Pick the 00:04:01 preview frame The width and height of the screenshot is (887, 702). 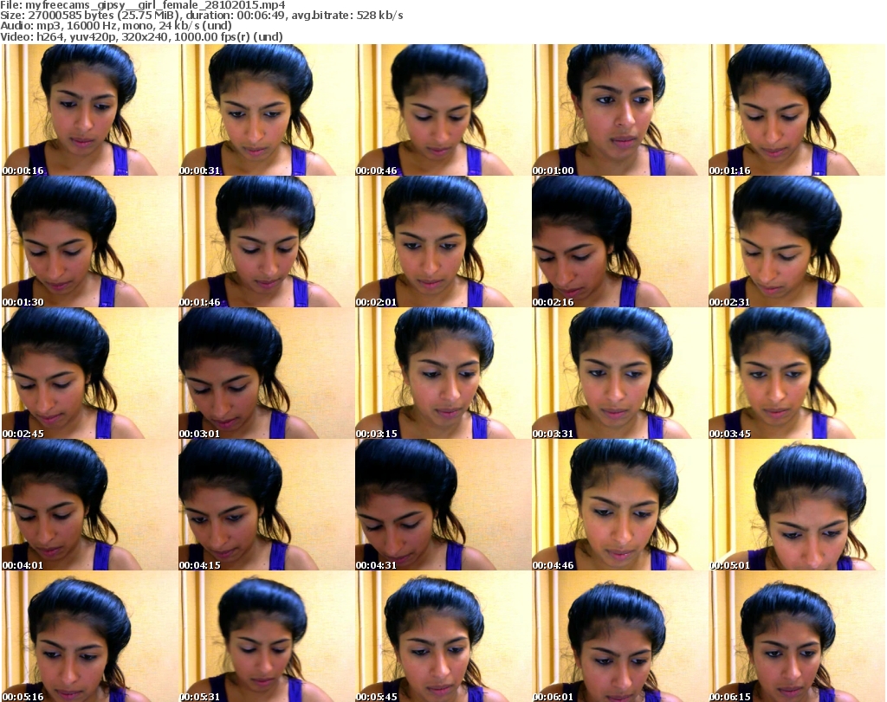click(x=90, y=505)
